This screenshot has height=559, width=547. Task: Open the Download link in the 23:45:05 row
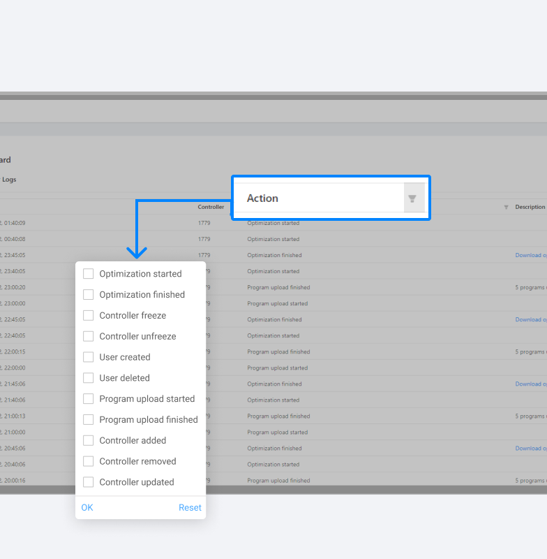click(x=531, y=255)
